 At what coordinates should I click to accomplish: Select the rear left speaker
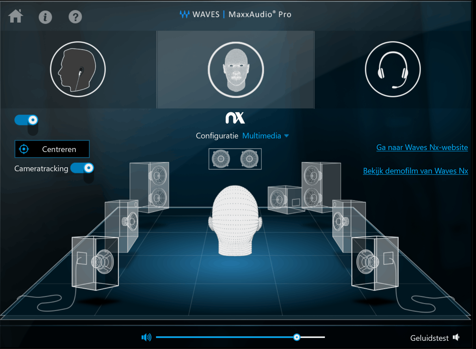click(x=95, y=263)
